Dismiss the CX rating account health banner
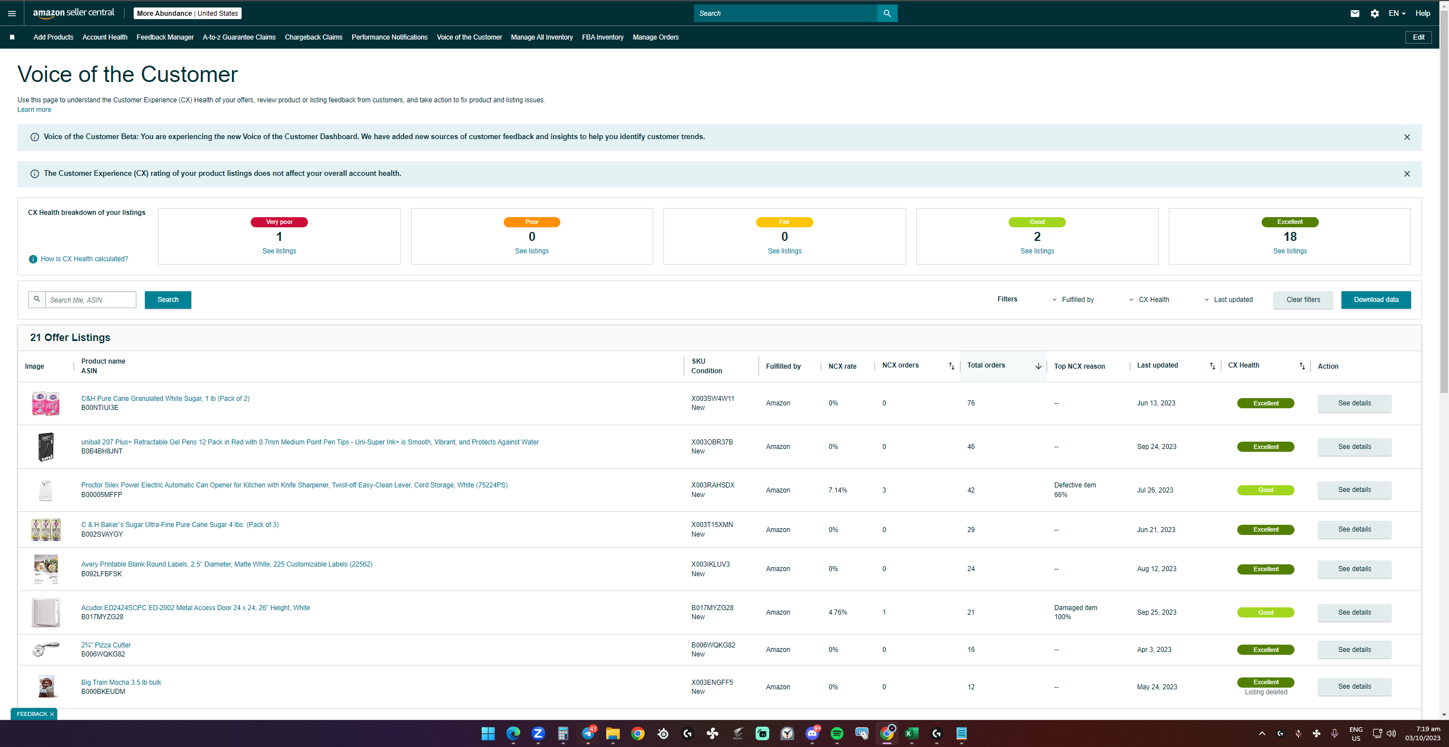This screenshot has width=1449, height=747. pyautogui.click(x=1407, y=174)
